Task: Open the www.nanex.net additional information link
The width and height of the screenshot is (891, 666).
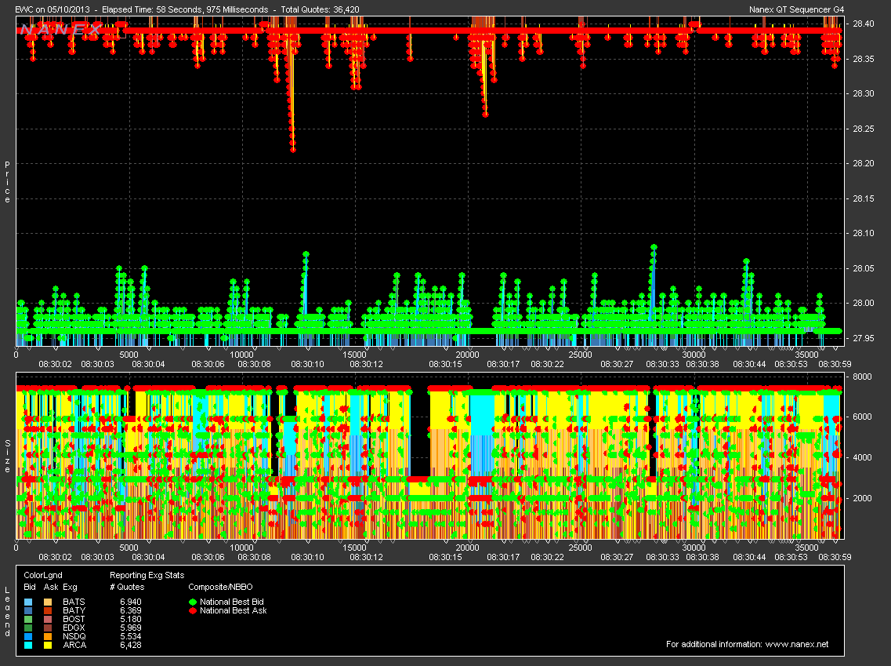Action: click(797, 644)
